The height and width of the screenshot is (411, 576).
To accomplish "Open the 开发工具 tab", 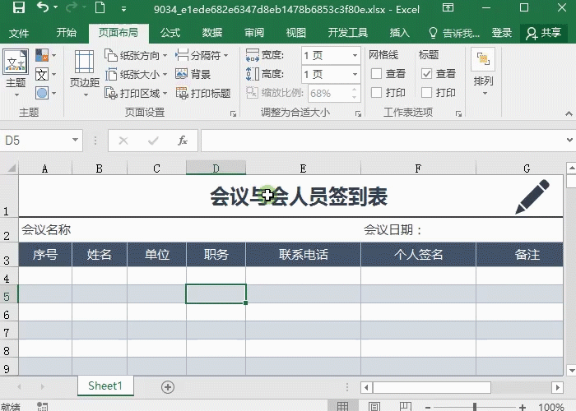I will [348, 33].
